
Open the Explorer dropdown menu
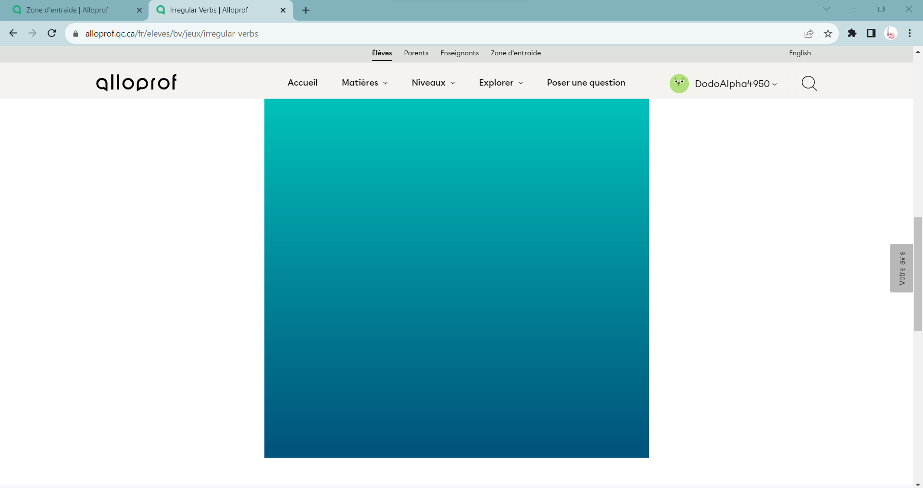pyautogui.click(x=500, y=83)
